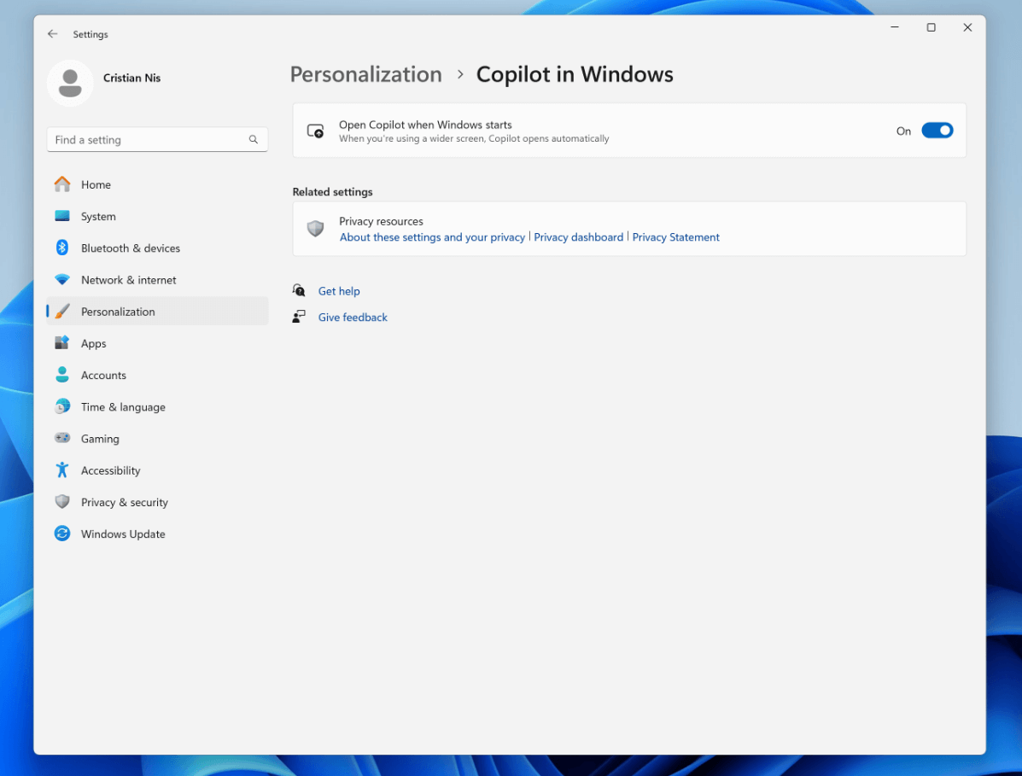Click the search magnifier icon
This screenshot has width=1022, height=776.
click(254, 139)
